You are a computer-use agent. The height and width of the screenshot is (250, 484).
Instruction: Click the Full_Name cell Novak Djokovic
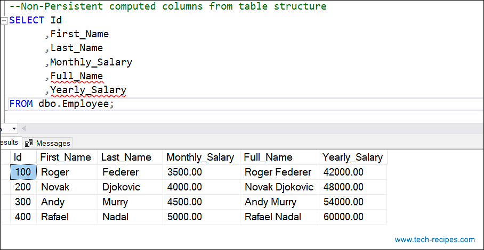pos(279,187)
